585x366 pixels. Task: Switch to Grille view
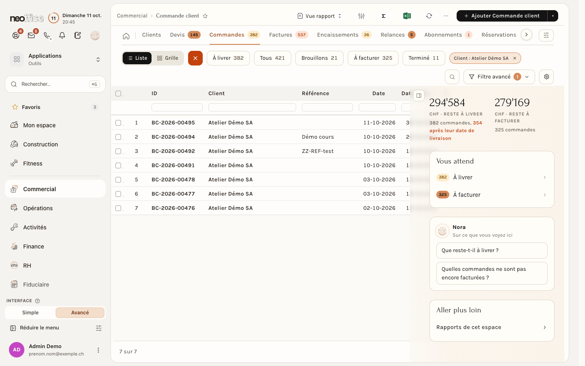coord(168,58)
